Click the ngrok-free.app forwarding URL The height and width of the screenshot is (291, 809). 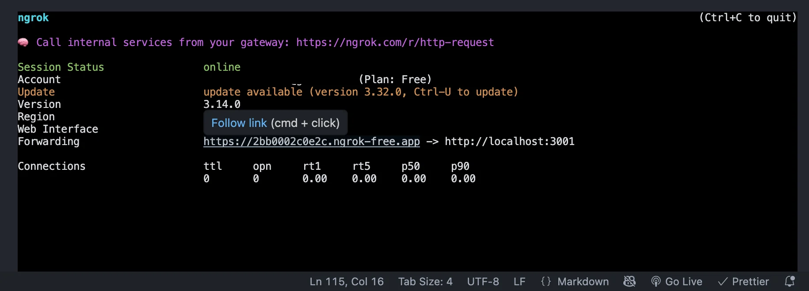tap(311, 142)
